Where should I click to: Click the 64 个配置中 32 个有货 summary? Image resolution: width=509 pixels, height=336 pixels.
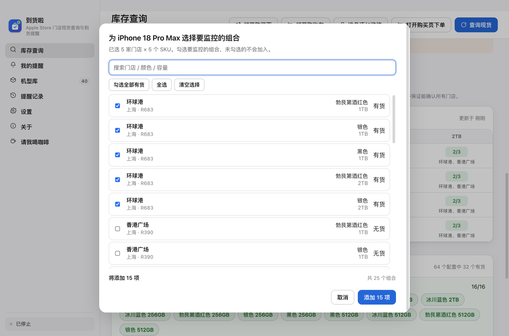[460, 267]
